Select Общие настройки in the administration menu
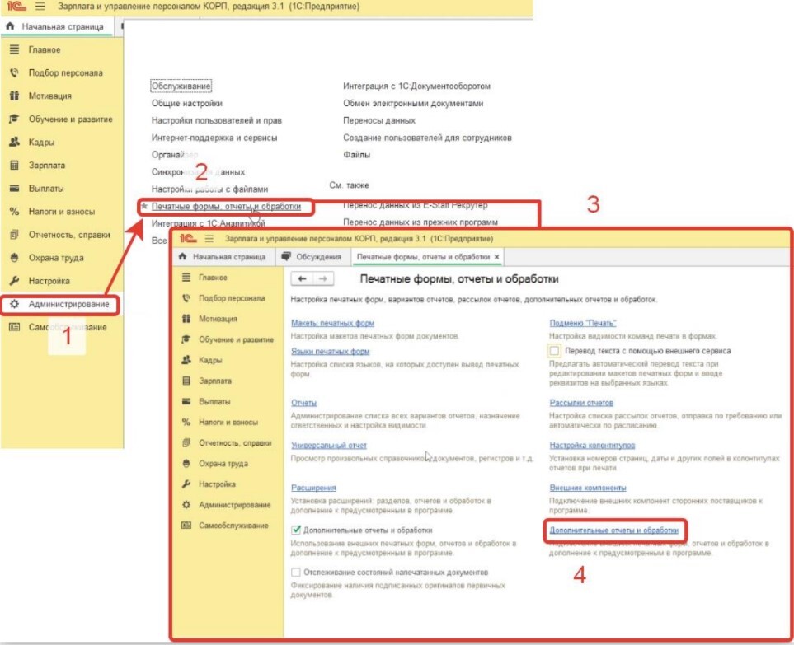 186,104
